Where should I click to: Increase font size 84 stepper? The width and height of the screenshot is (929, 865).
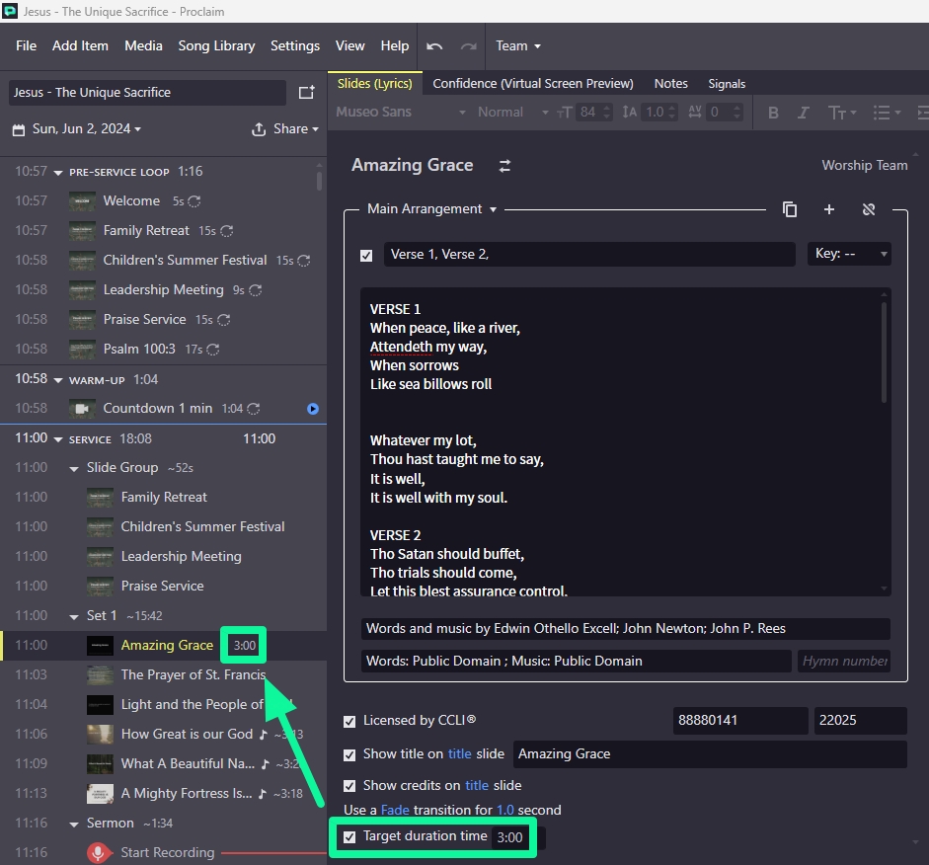click(x=606, y=108)
